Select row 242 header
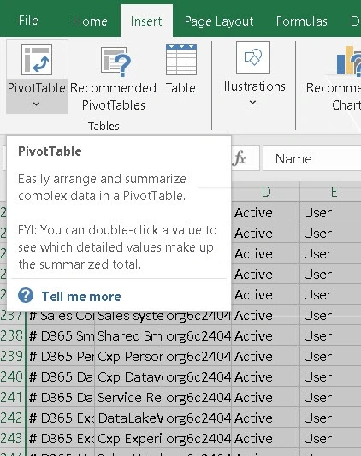 coord(12,418)
